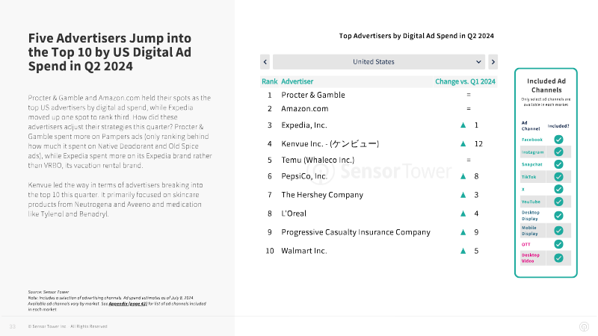The image size is (598, 336).
Task: Click the dropdown chevron beside United States
Action: point(478,62)
